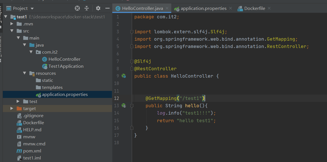
Task: Select HELP.md file
Action: (32, 130)
